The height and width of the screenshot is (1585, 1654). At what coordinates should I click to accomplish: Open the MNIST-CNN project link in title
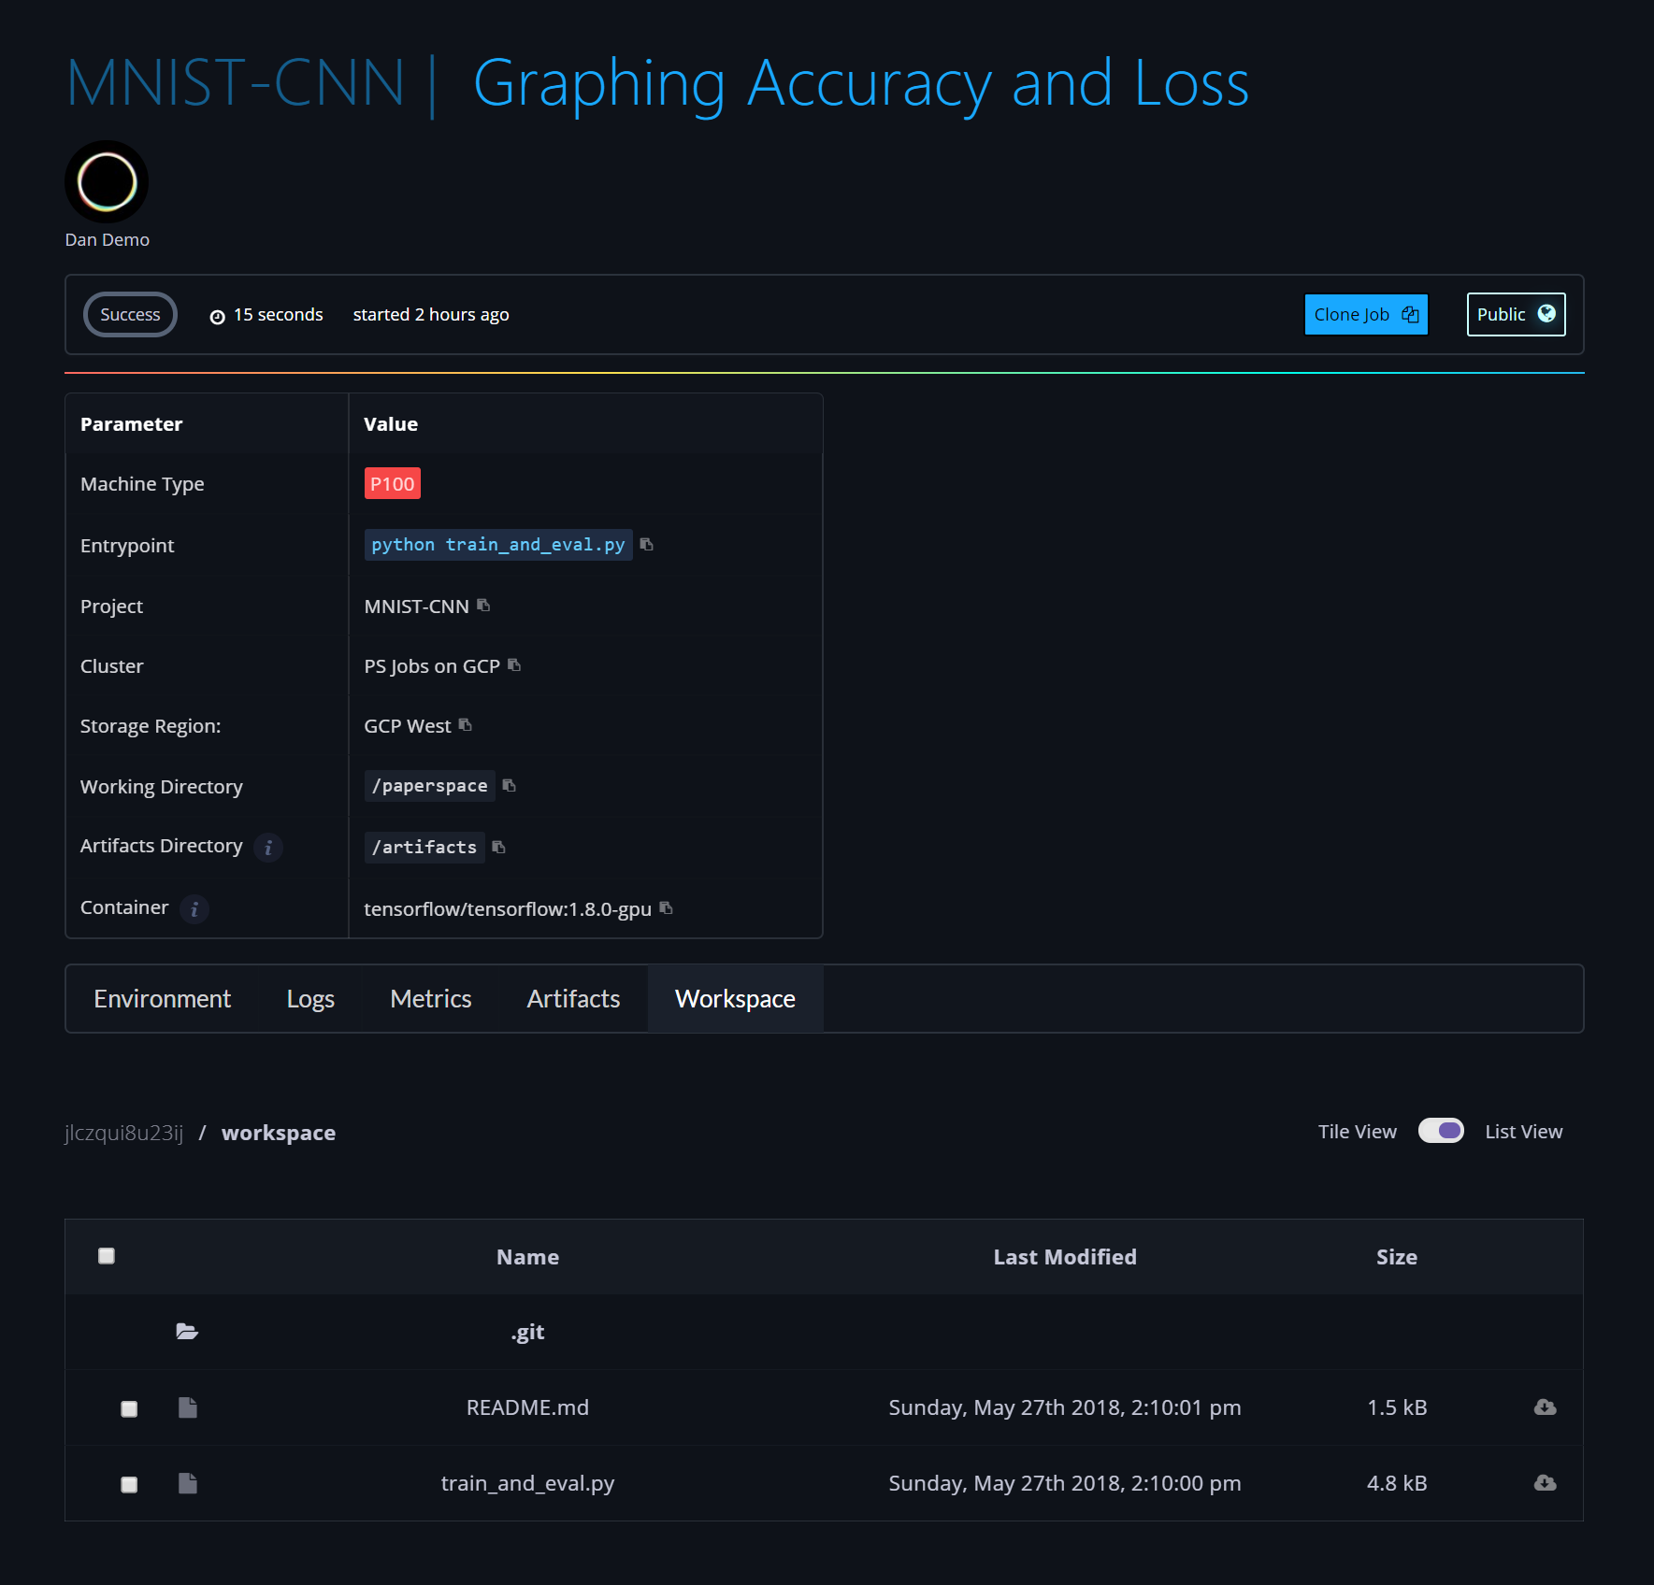(x=236, y=83)
